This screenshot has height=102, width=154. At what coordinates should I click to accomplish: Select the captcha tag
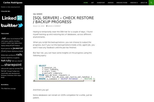pyautogui.click(x=11, y=41)
